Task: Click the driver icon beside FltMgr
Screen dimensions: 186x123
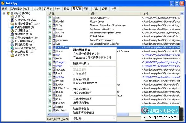Action: pos(54,25)
